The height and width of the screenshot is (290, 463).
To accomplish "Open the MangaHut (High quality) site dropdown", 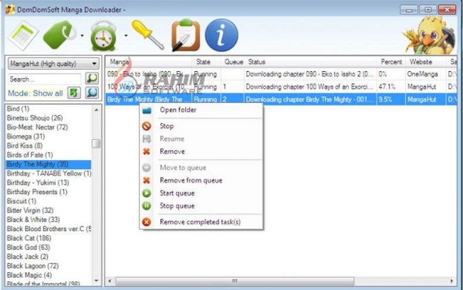I will [53, 64].
